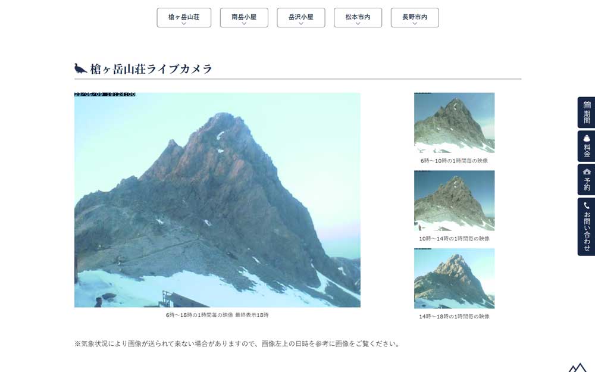Open the main 槍ヶ岳 live camera image
Viewport: 595px width, 372px height.
pyautogui.click(x=217, y=199)
